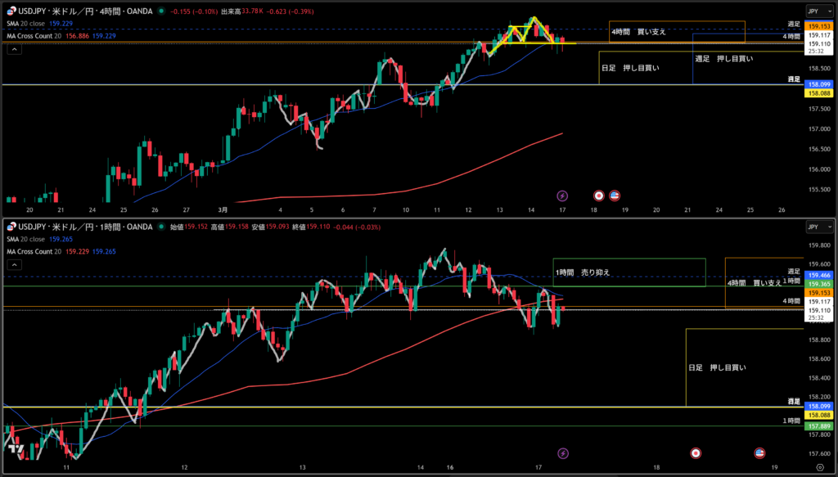838x477 pixels.
Task: Click the US flag economic event marker in the top chart
Action: pyautogui.click(x=615, y=196)
